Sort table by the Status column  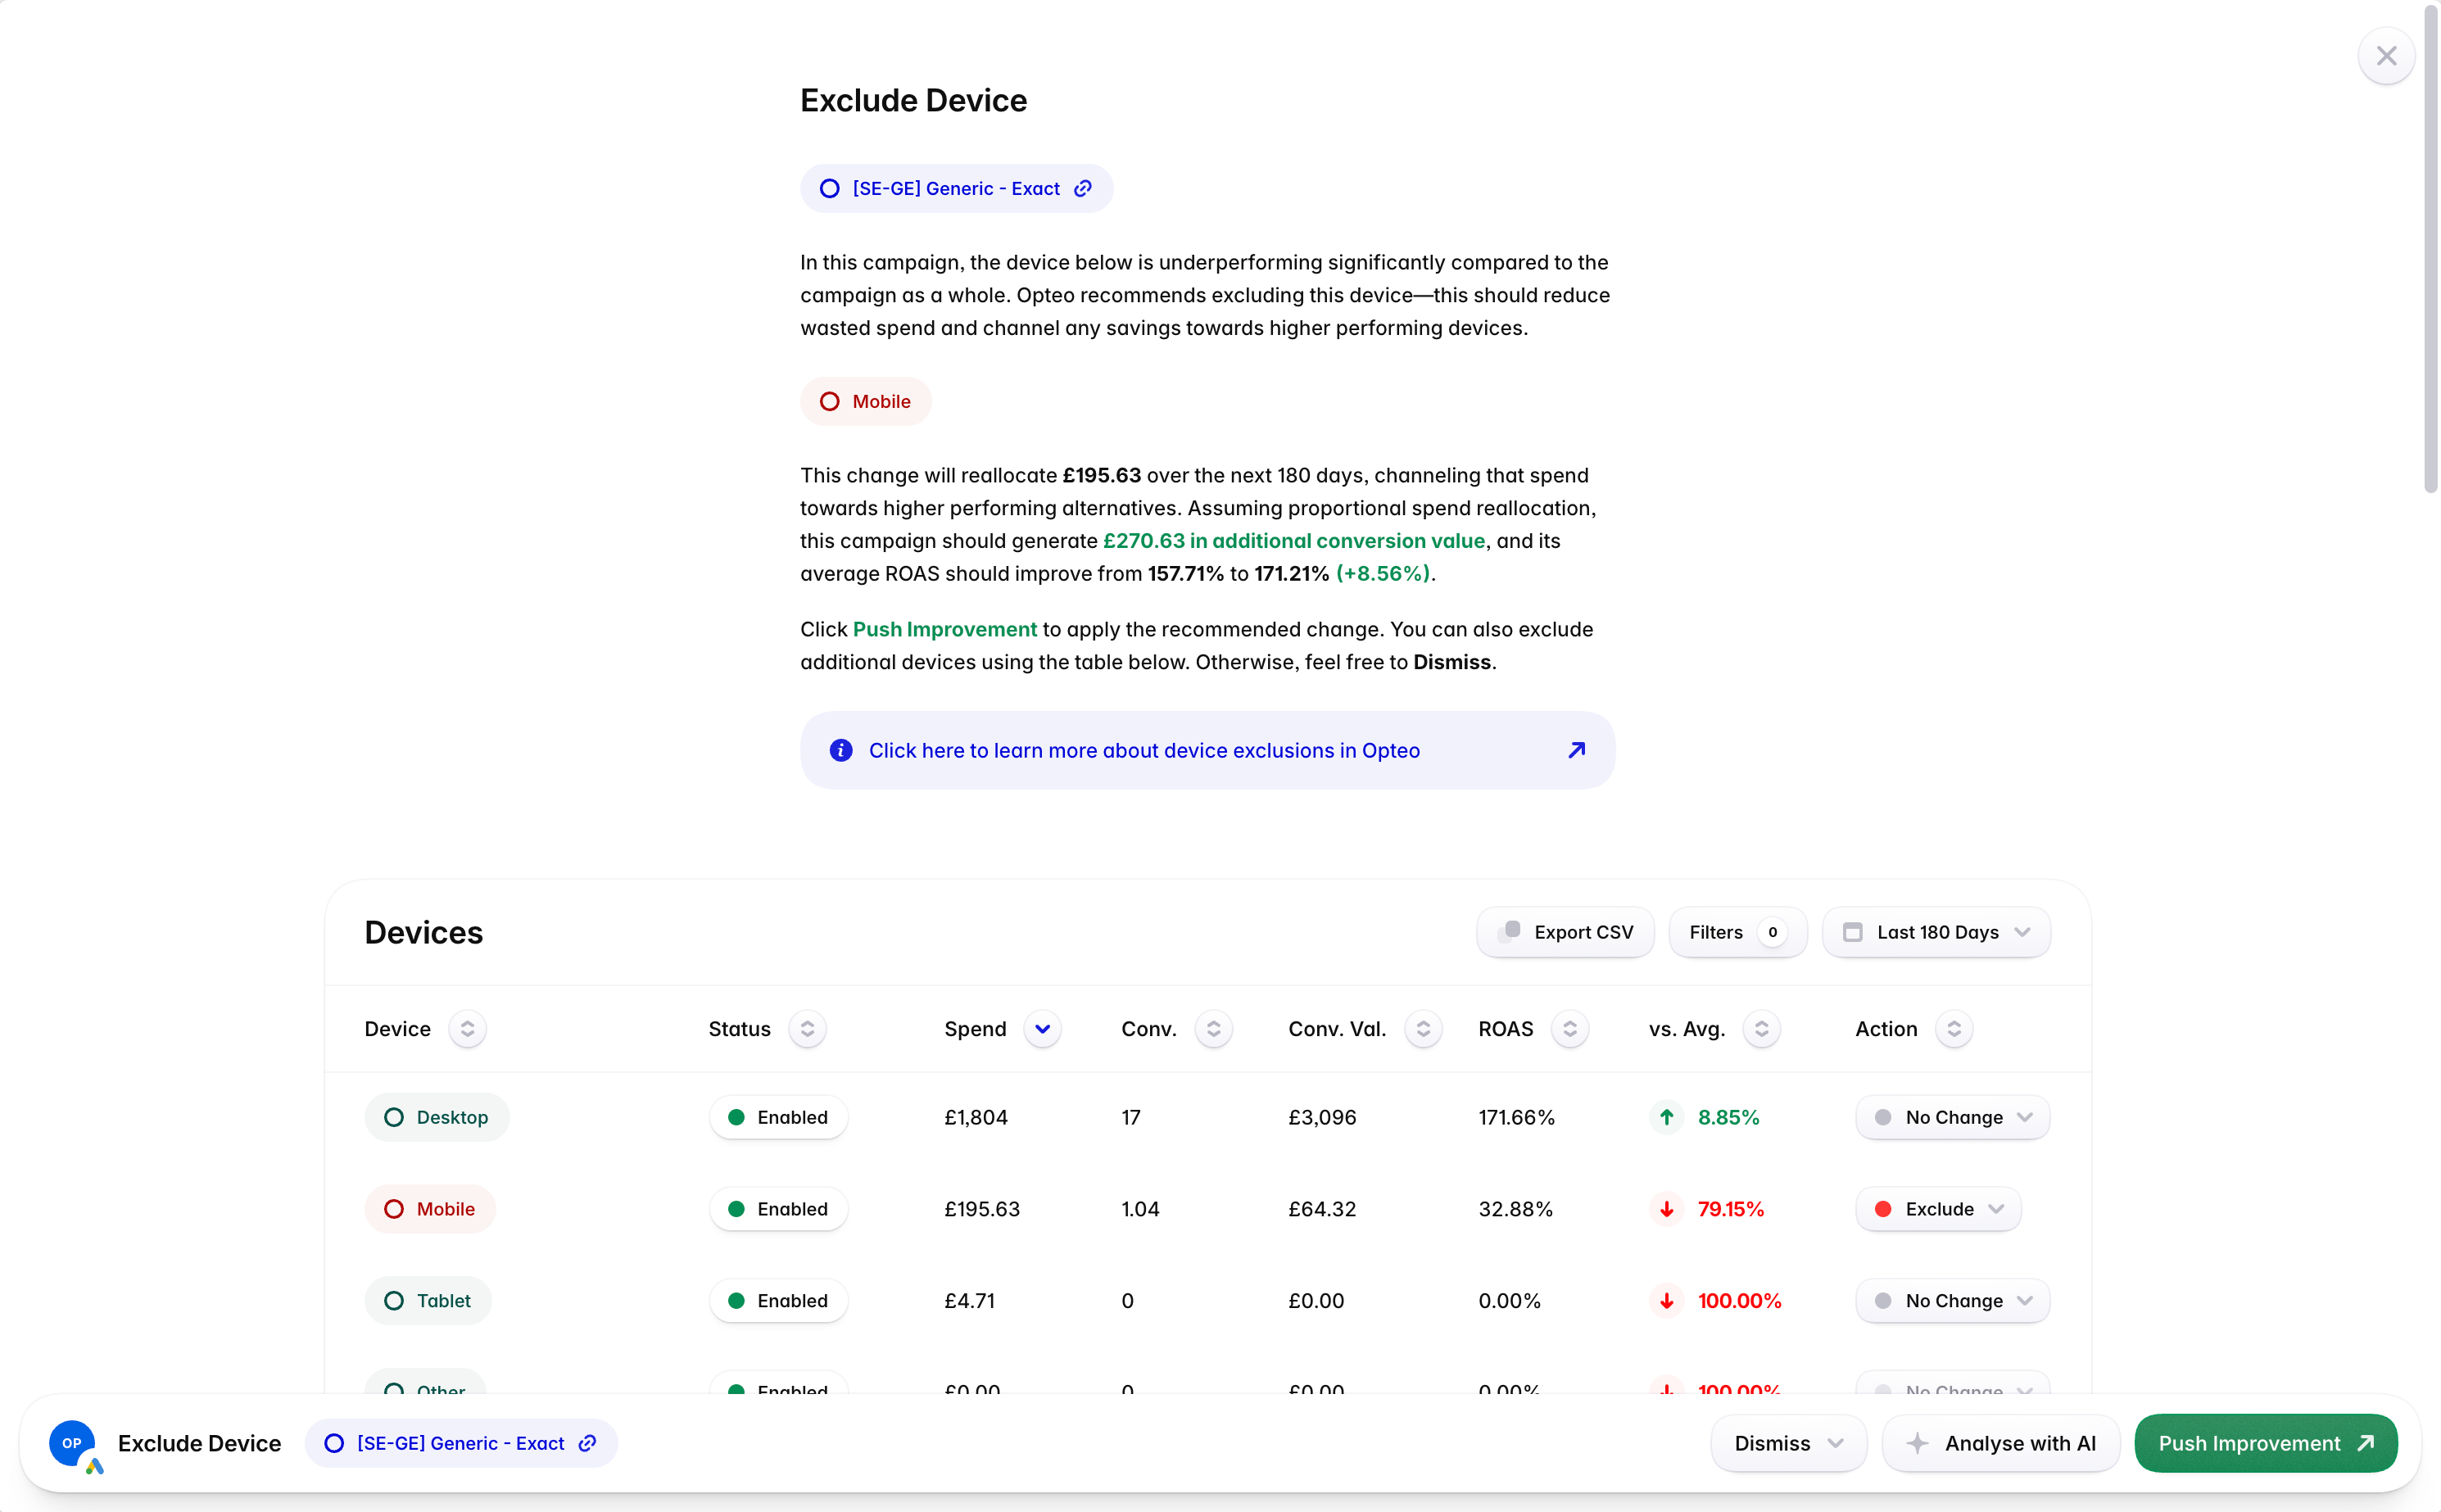tap(807, 1029)
